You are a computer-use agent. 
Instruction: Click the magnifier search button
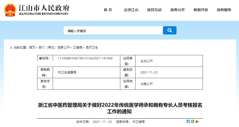[x=170, y=30]
